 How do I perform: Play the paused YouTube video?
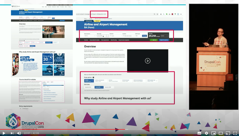click(x=4, y=133)
